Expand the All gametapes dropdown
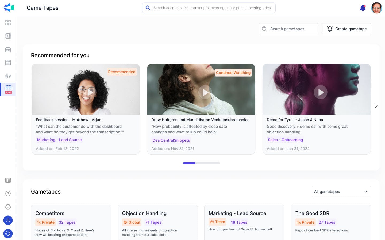 (x=341, y=192)
